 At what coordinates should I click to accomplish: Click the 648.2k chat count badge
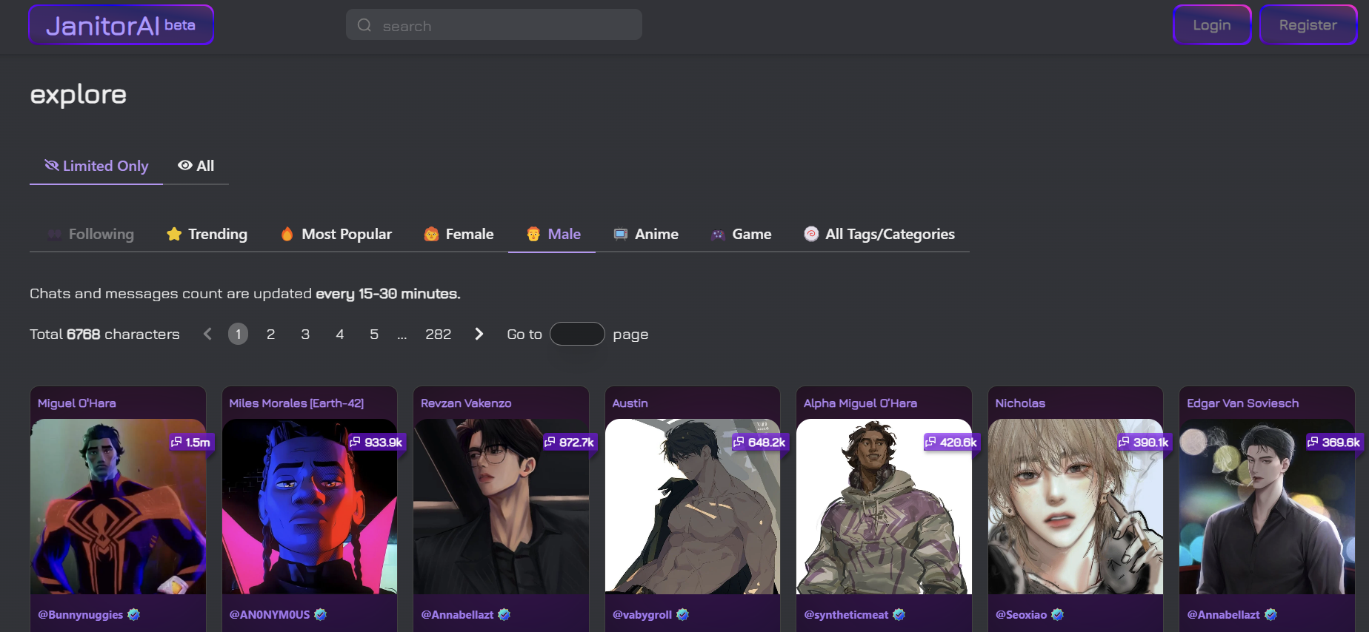point(759,443)
